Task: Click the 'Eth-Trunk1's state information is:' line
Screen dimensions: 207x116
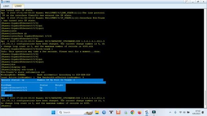Action: click(x=23, y=72)
